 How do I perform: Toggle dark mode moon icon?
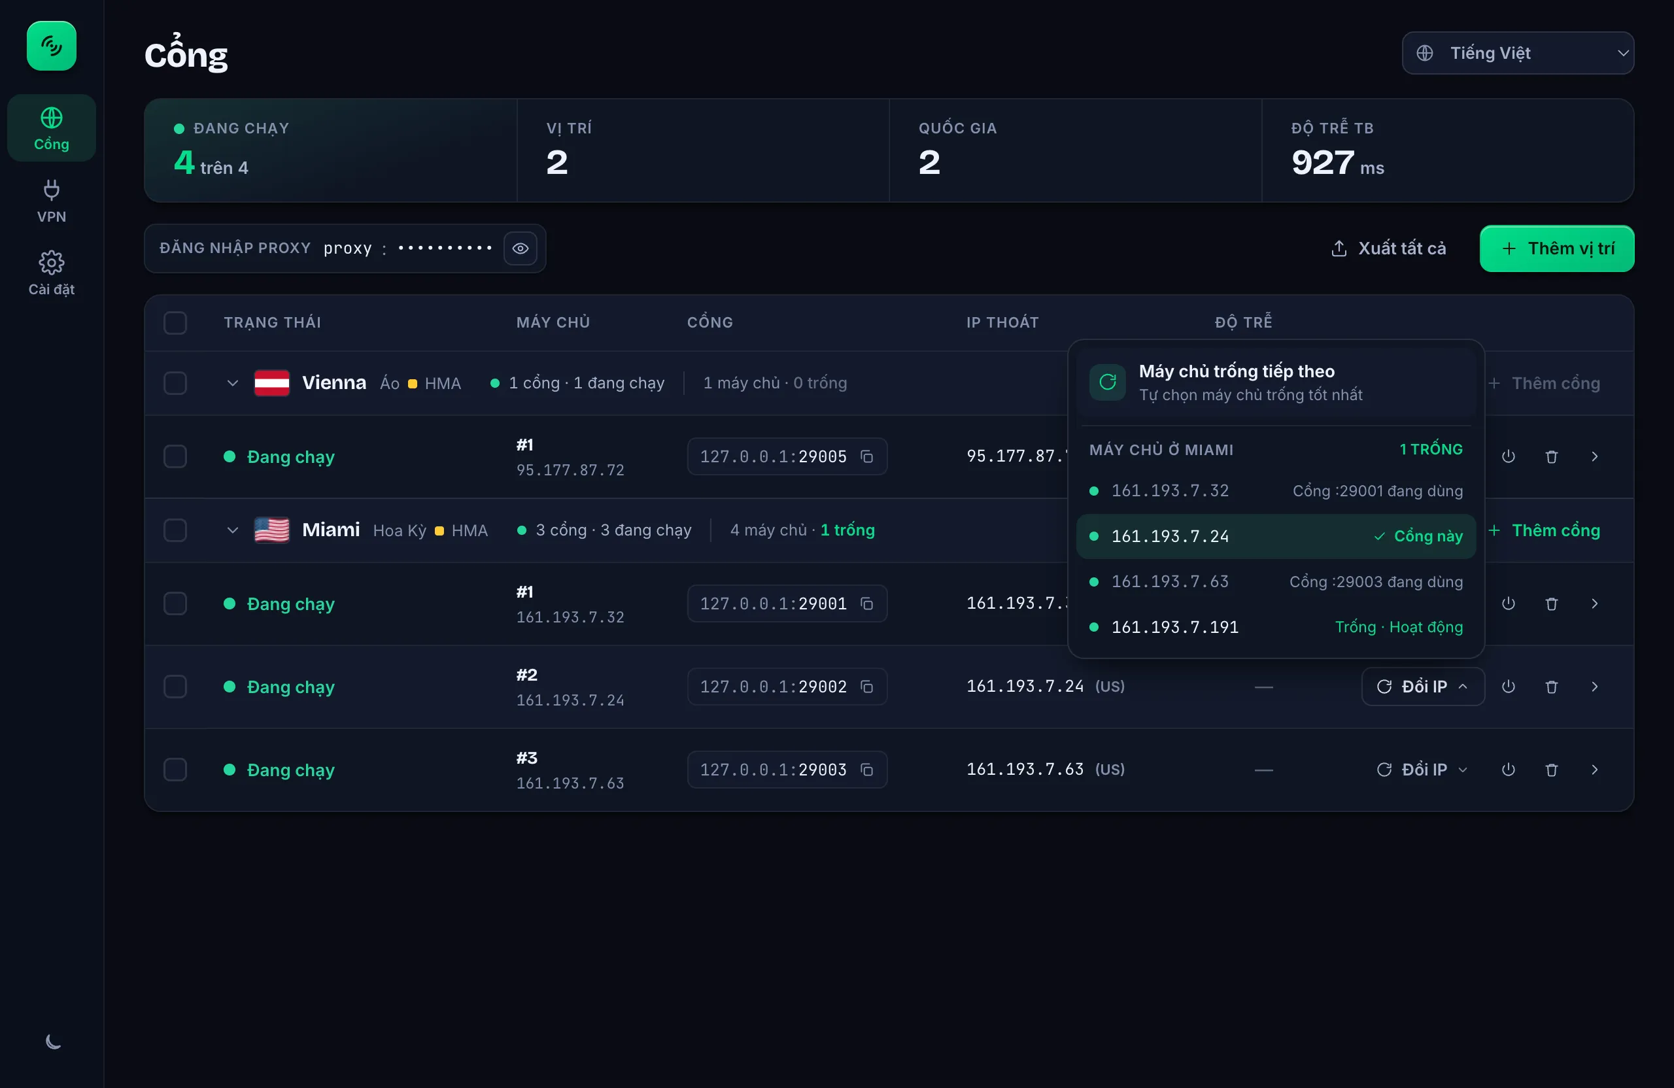[x=53, y=1042]
